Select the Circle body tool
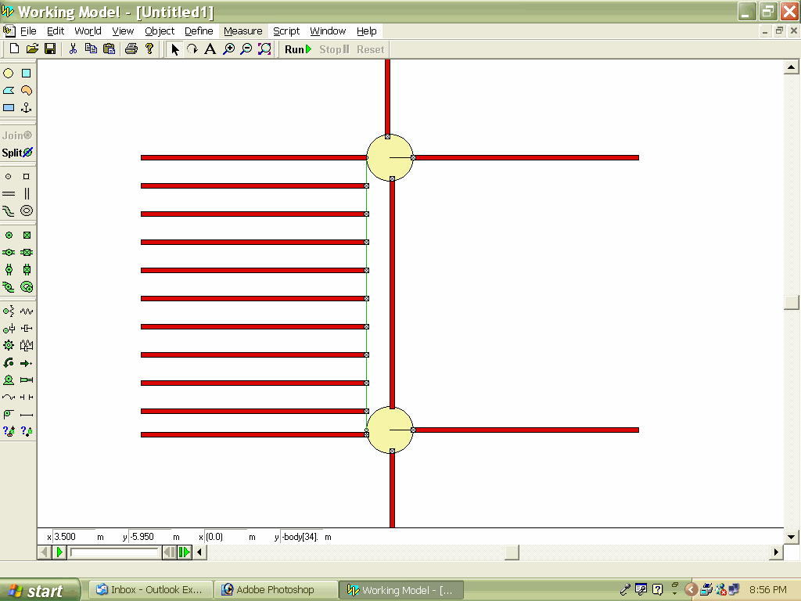Screen dimensions: 801x601 (x=9, y=73)
